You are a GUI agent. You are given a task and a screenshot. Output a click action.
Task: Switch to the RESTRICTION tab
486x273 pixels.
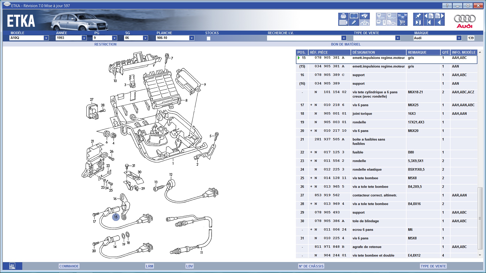tap(105, 44)
